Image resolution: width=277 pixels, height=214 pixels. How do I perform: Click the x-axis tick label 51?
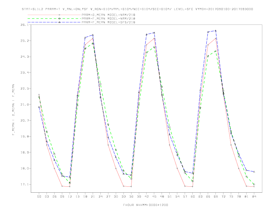click(x=170, y=197)
